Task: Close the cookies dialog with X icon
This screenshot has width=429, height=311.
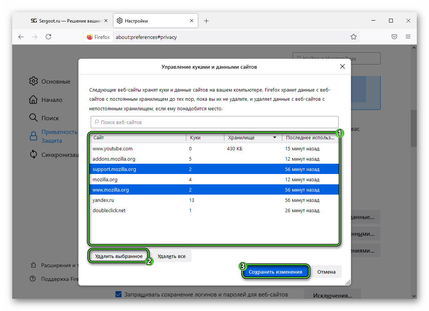Action: tap(342, 66)
